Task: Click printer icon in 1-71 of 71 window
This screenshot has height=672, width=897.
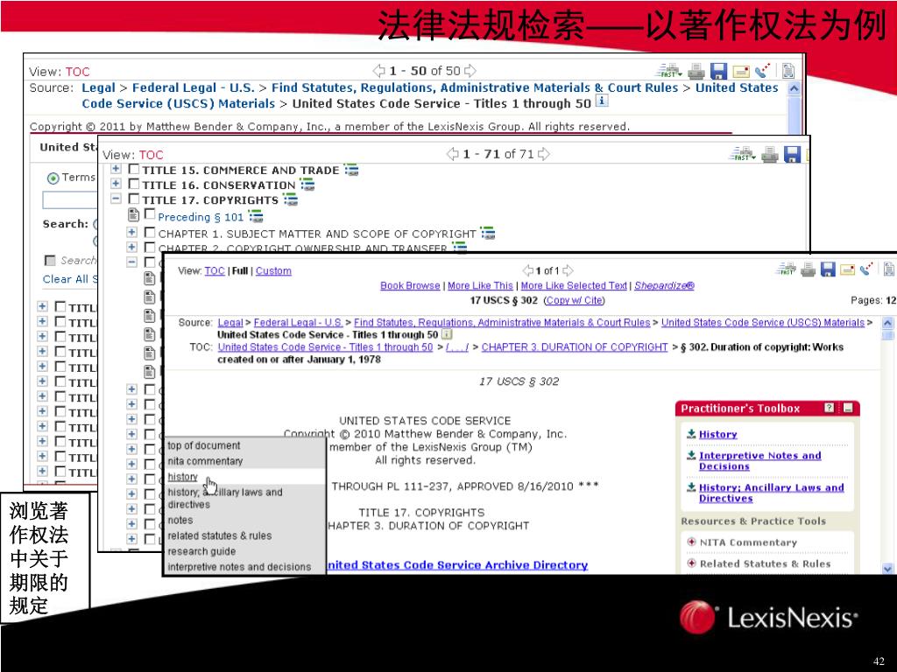Action: coord(769,155)
